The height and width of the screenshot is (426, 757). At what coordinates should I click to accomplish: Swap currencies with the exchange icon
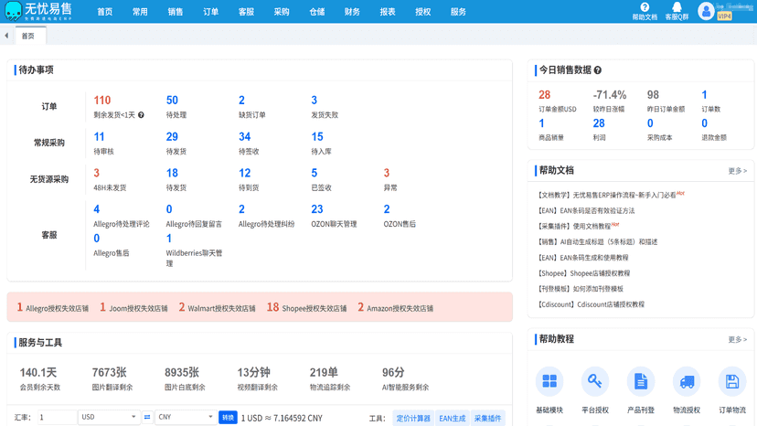point(147,417)
